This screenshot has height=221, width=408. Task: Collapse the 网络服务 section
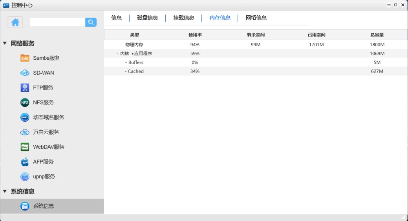[x=5, y=43]
